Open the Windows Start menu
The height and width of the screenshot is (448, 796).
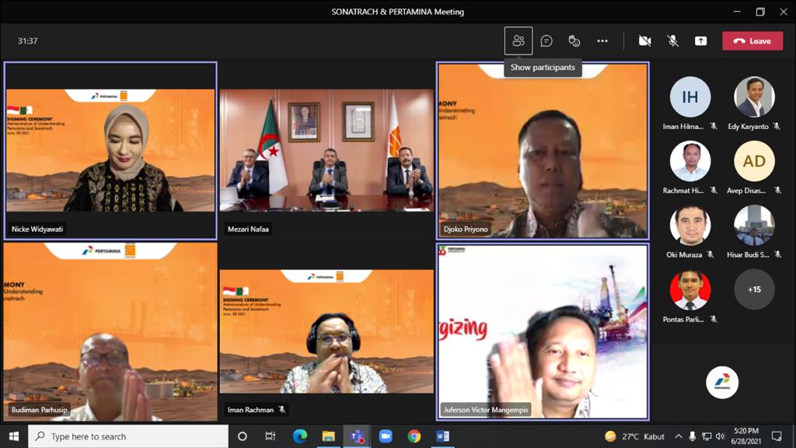(14, 436)
